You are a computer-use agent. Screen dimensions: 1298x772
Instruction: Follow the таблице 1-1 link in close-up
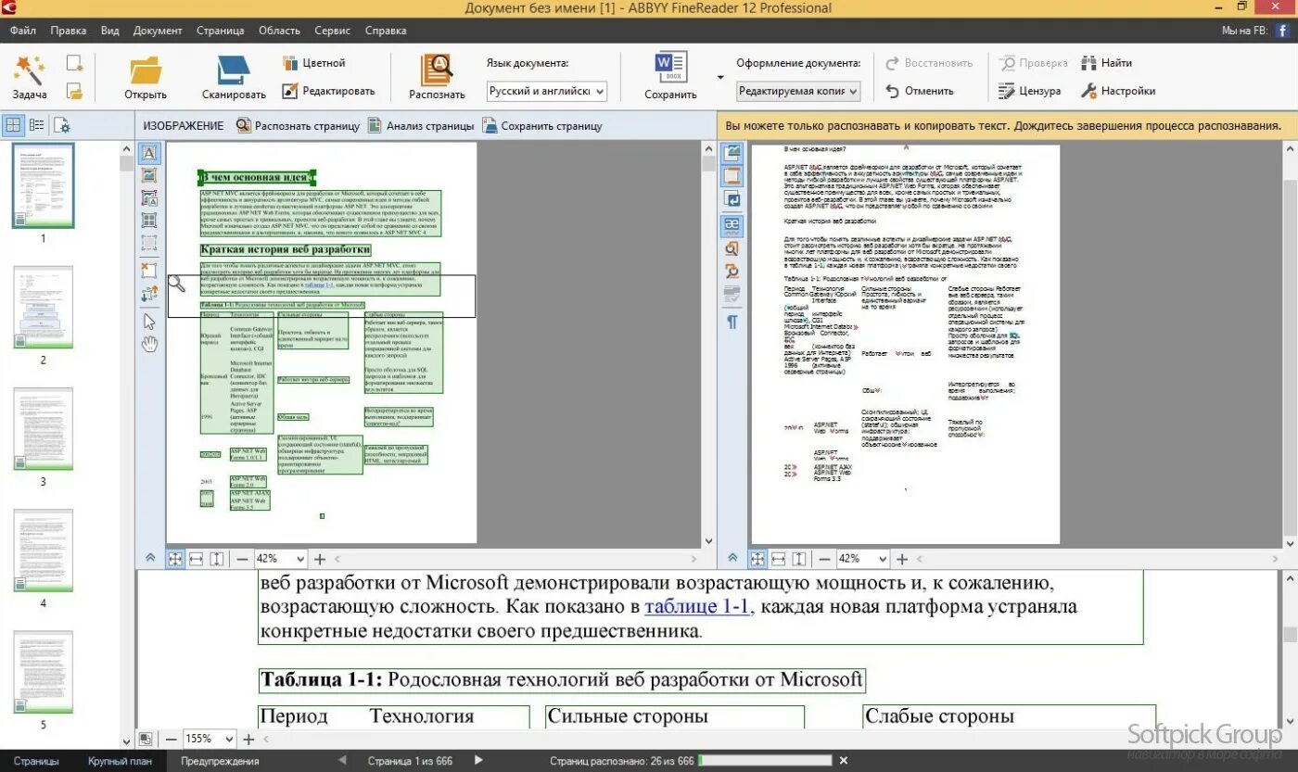pos(696,607)
